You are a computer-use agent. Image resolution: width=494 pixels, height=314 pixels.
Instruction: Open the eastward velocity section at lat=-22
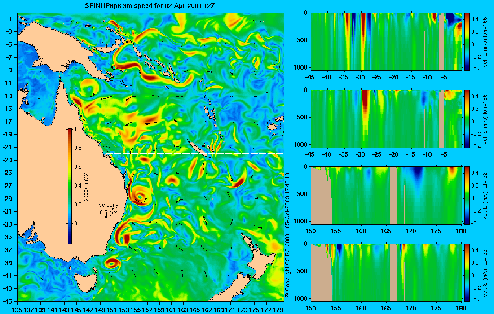(x=386, y=195)
